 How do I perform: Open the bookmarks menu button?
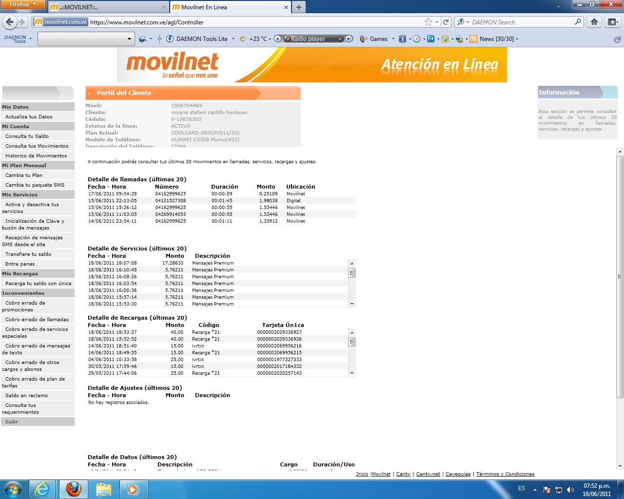coord(613,22)
